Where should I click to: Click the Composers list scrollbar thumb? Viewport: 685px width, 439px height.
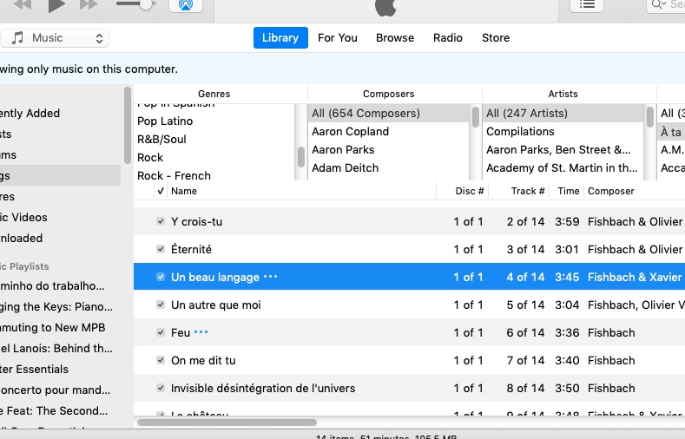point(476,117)
